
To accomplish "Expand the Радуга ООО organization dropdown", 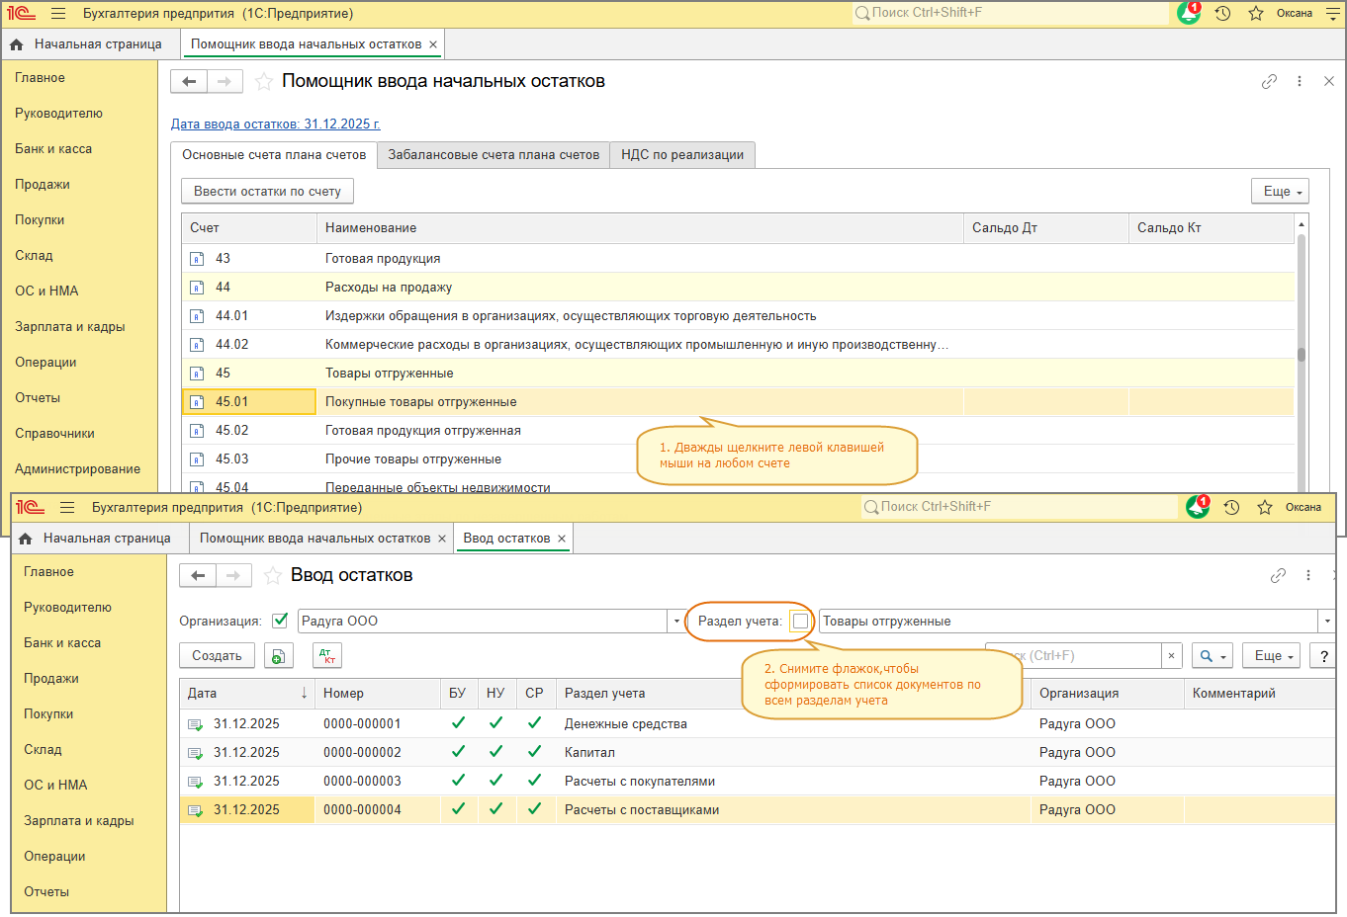I will (x=676, y=622).
